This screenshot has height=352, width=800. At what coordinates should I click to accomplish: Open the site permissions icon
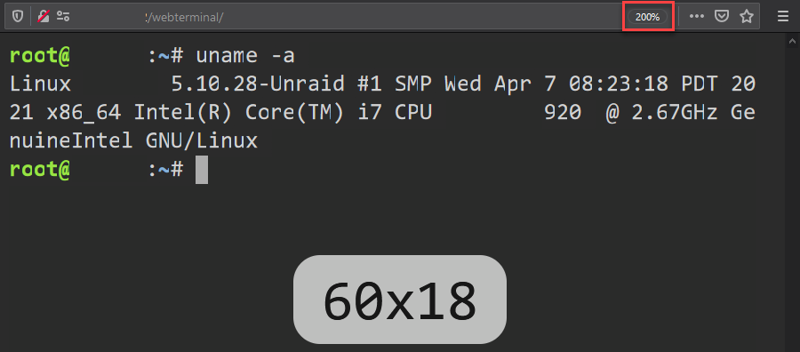click(x=63, y=16)
